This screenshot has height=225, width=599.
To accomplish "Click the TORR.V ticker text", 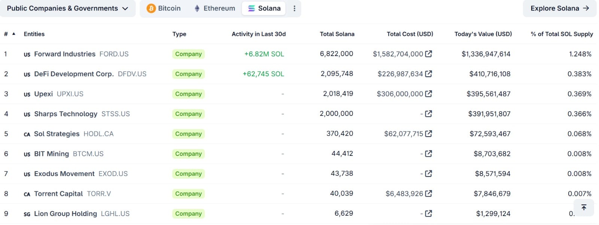I will point(99,194).
